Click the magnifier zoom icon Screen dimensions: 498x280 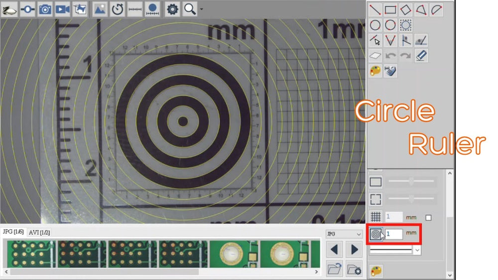(190, 9)
